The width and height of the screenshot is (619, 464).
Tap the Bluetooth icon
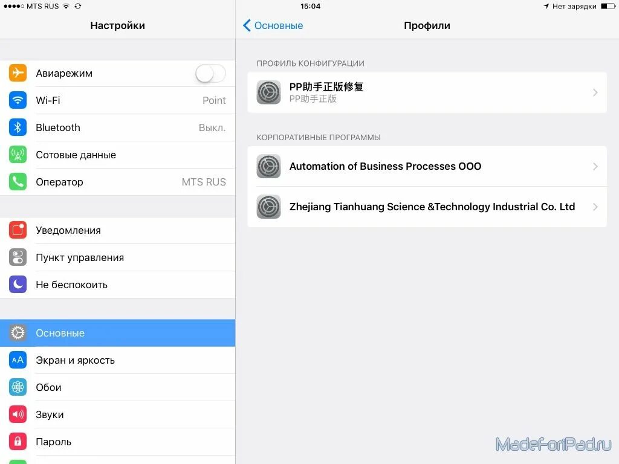click(18, 127)
